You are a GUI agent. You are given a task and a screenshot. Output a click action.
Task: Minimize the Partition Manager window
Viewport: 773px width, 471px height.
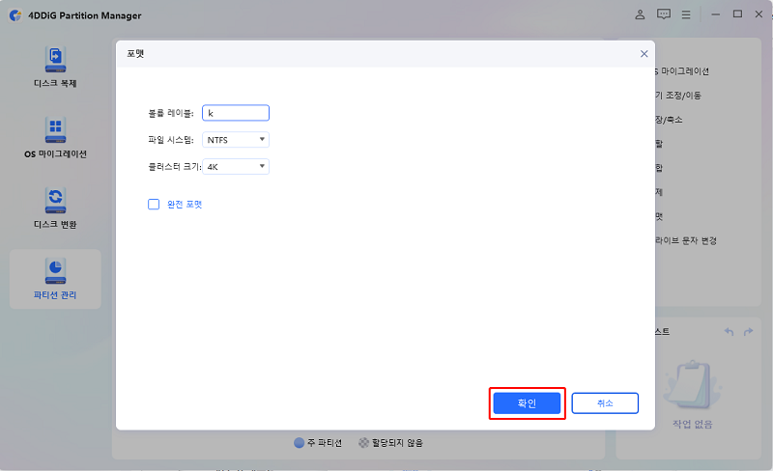pyautogui.click(x=715, y=14)
